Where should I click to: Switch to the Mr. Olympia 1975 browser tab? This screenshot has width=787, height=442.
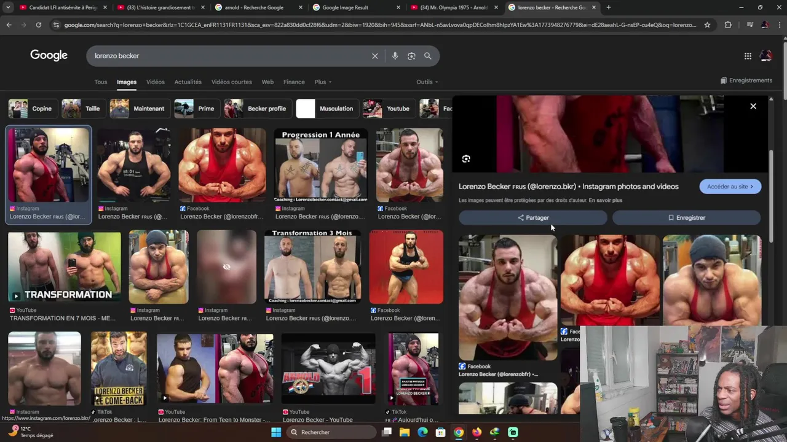(x=454, y=7)
